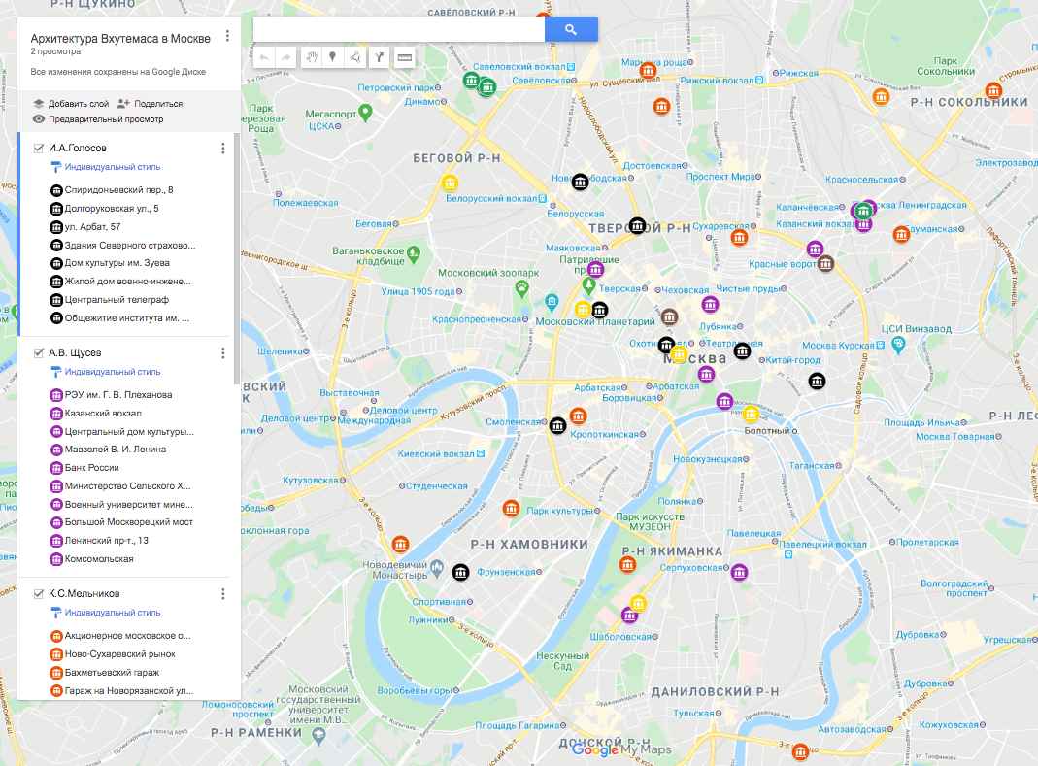Viewport: 1038px width, 766px height.
Task: Select Комсомольская list item
Action: tap(99, 559)
